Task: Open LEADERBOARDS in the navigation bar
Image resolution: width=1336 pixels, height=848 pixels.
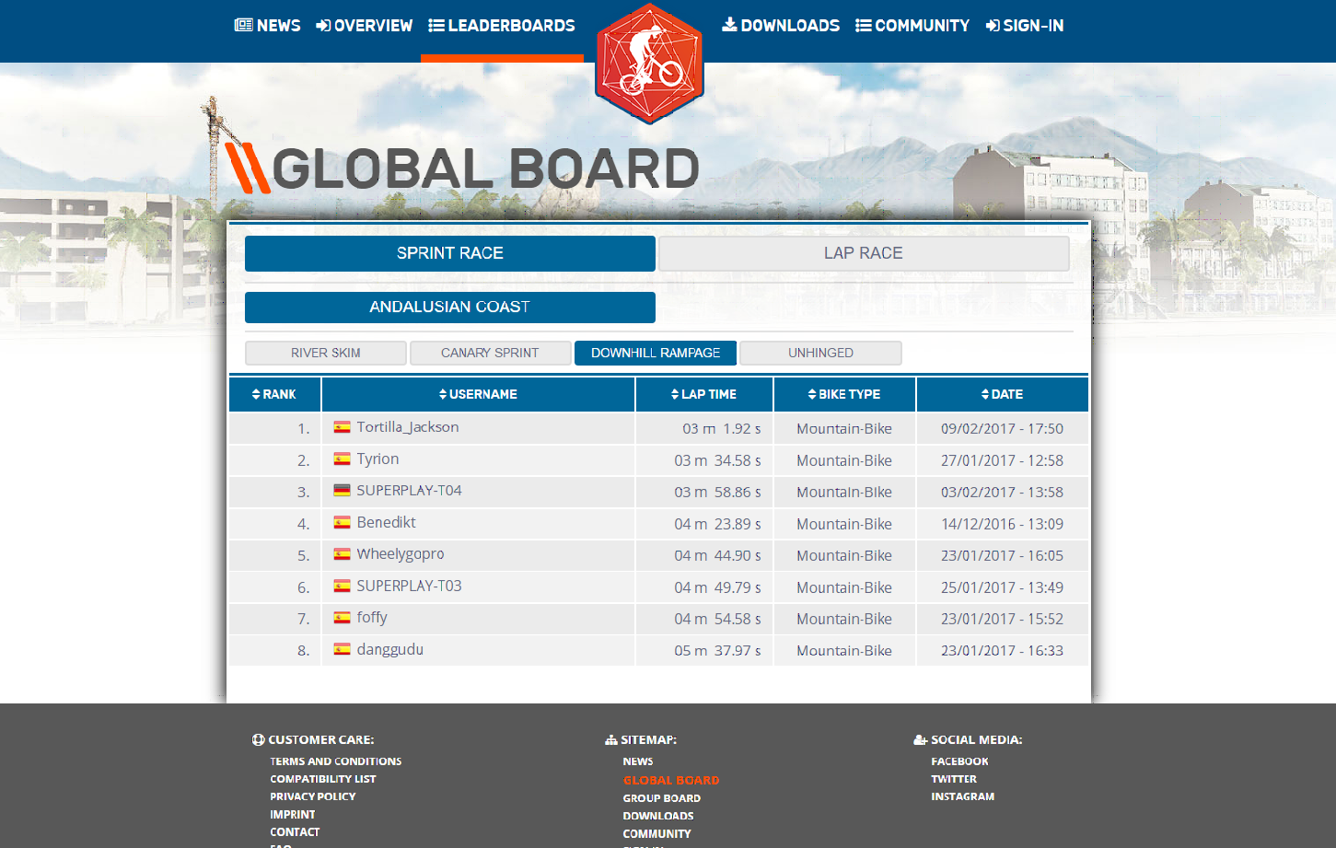Action: (x=502, y=26)
